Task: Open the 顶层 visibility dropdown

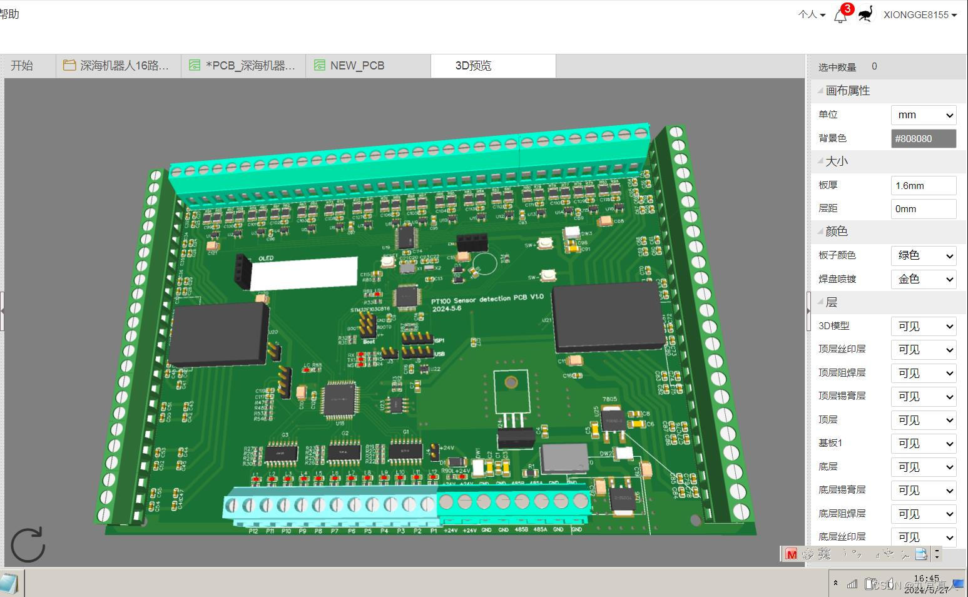Action: click(x=924, y=420)
